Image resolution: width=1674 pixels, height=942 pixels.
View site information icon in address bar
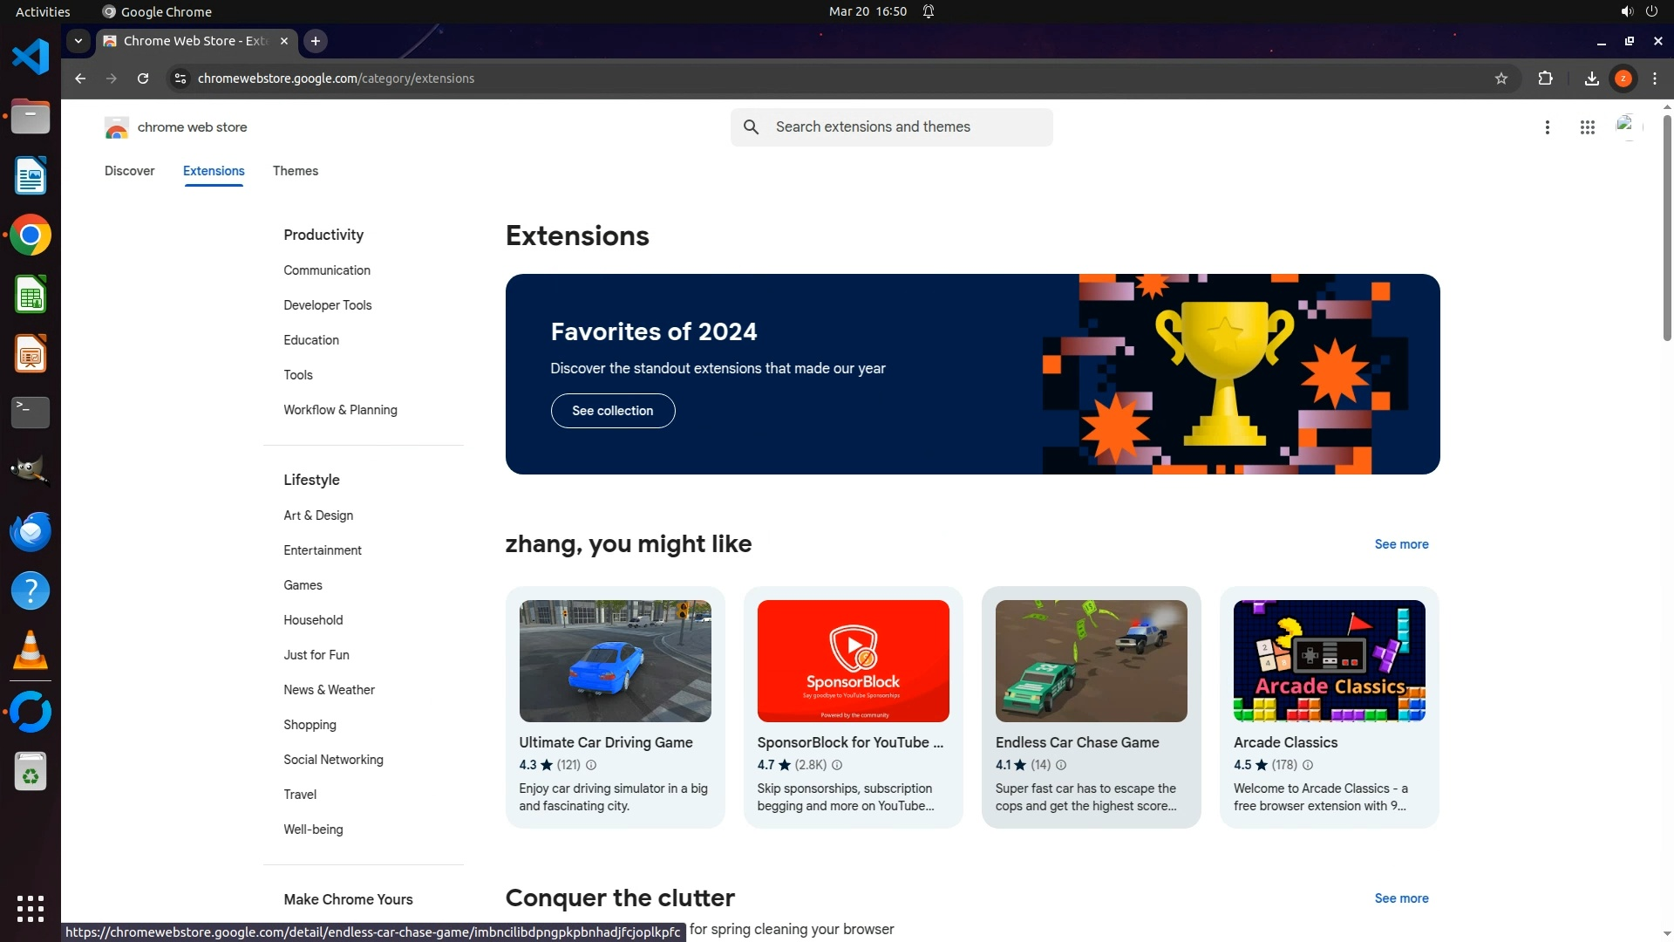[x=180, y=78]
